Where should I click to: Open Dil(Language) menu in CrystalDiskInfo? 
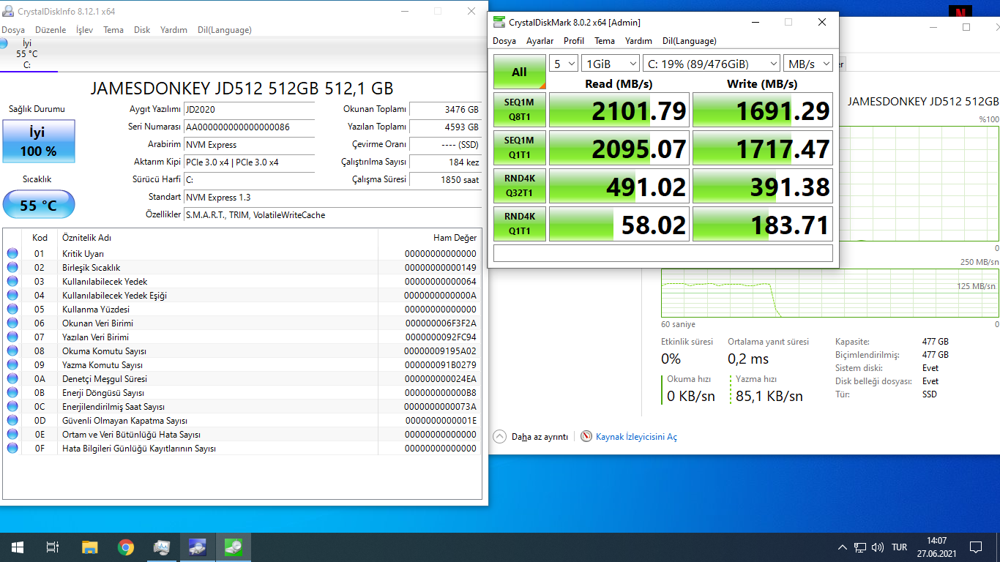point(225,30)
